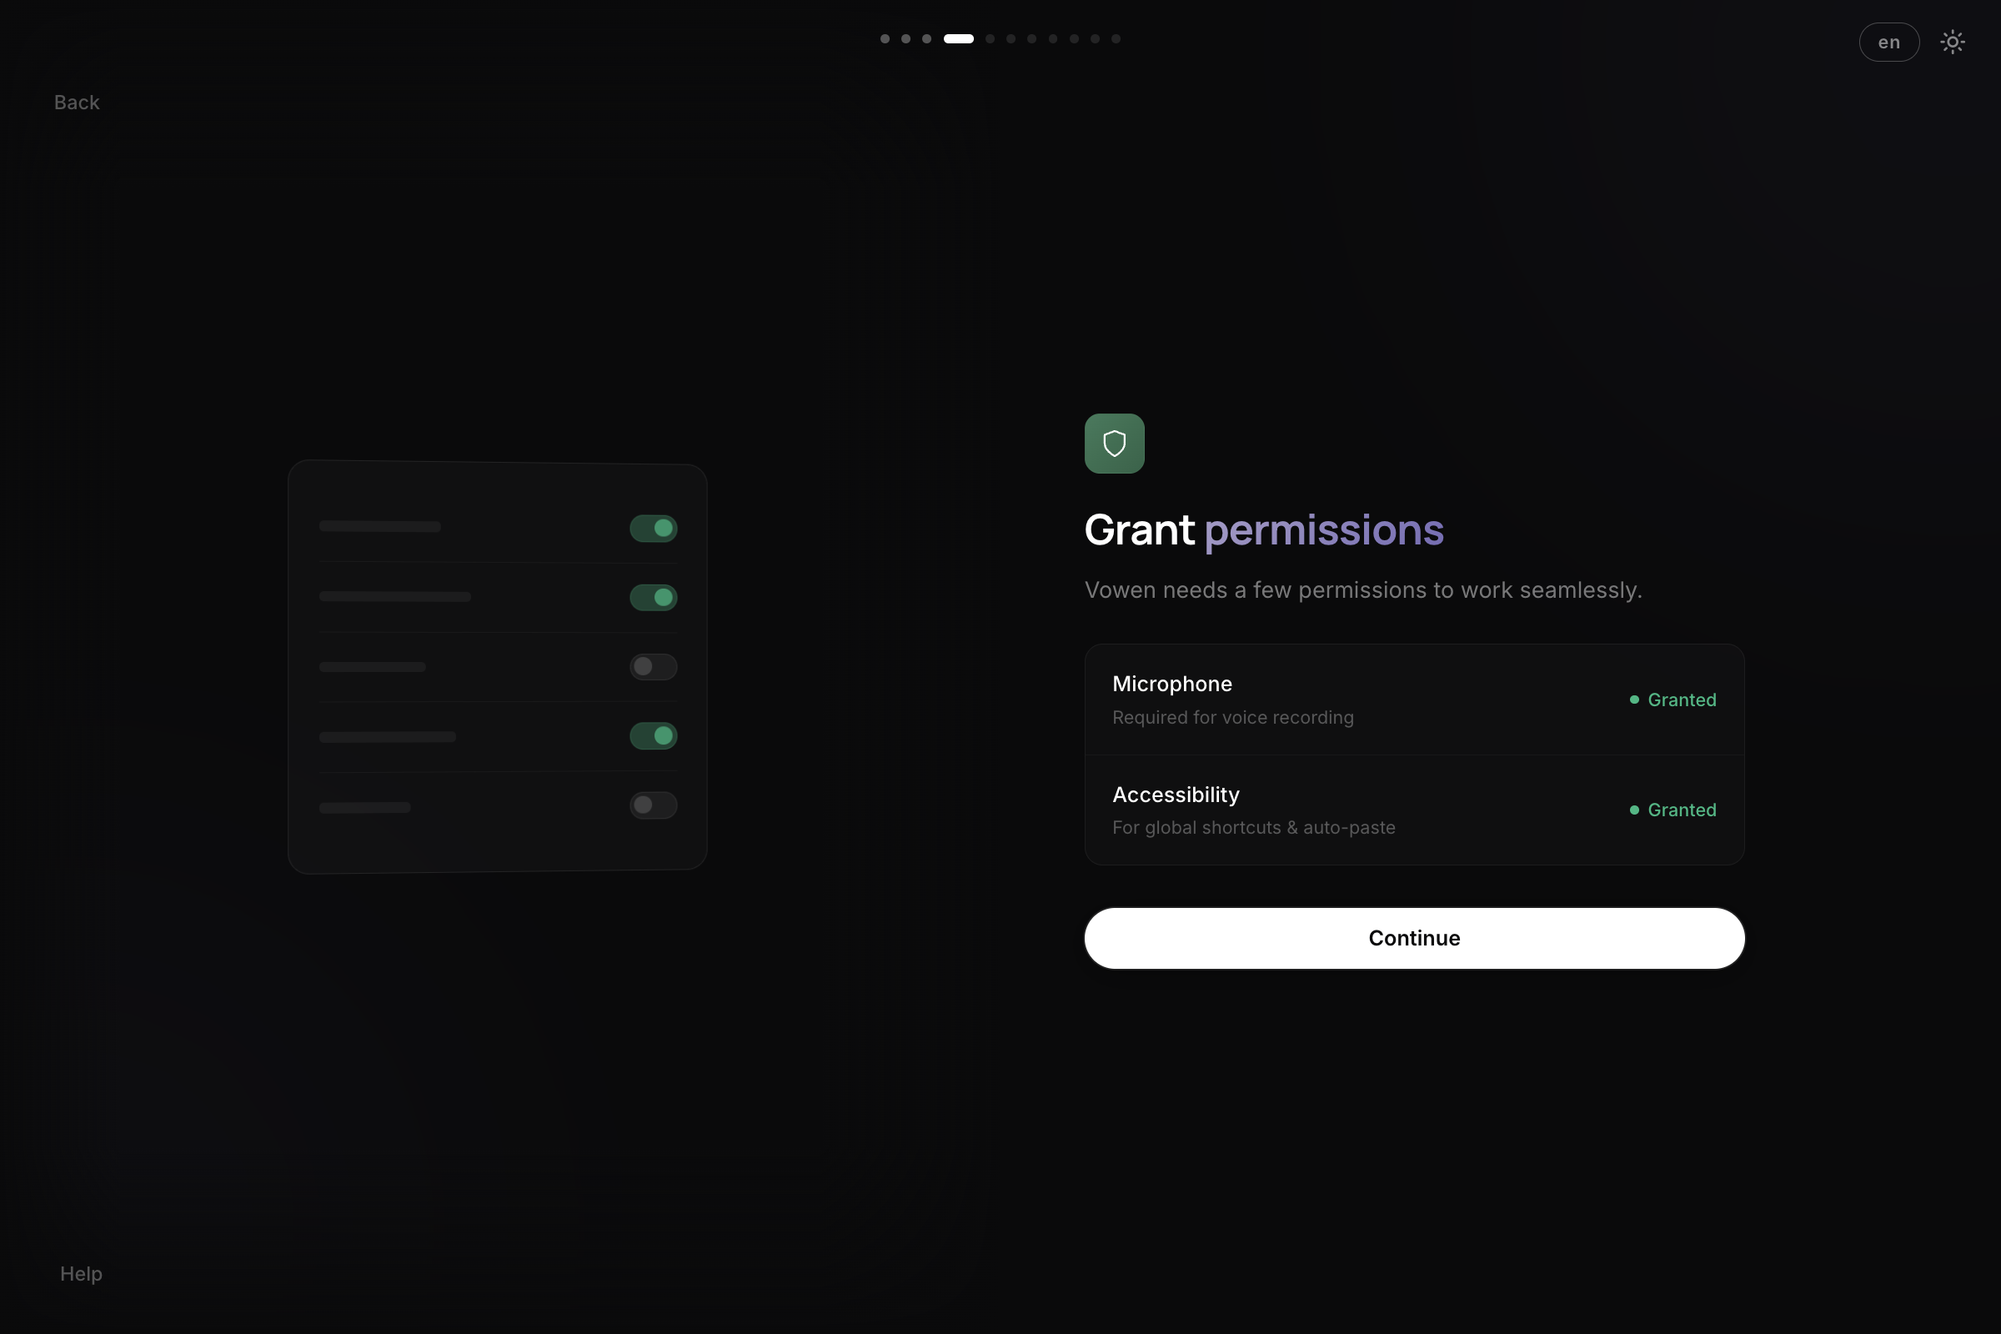Viewport: 2001px width, 1334px height.
Task: Click the active elongated progress indicator
Action: (x=959, y=38)
